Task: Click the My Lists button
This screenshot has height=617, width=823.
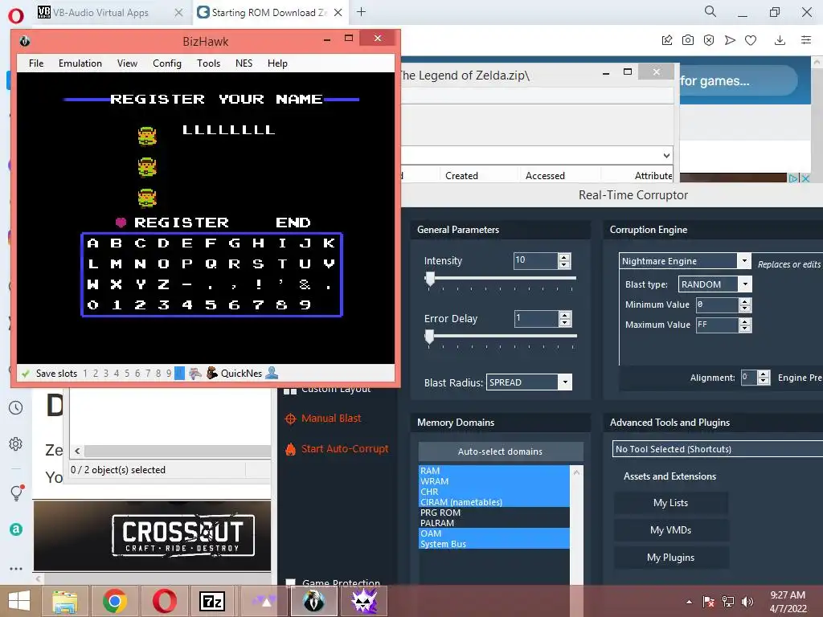Action: [x=670, y=503]
